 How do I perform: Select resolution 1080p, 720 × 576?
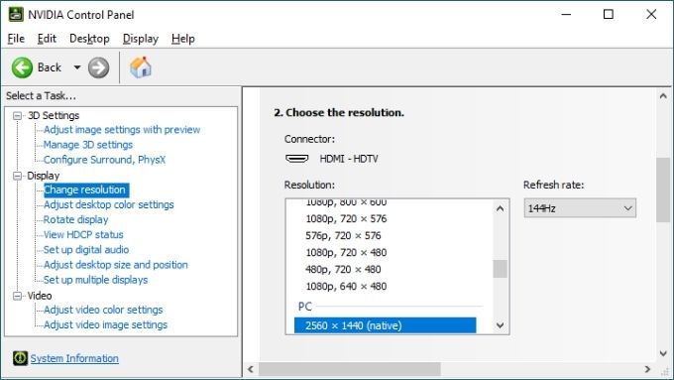346,218
